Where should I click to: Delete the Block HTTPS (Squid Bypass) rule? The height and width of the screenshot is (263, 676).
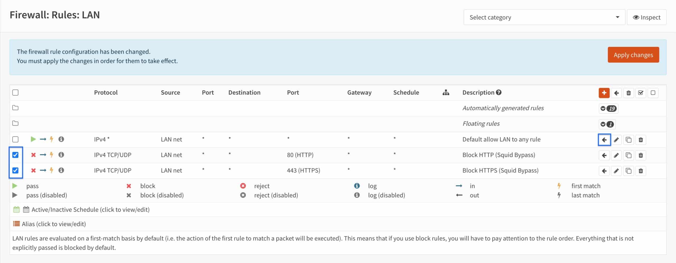pos(641,171)
